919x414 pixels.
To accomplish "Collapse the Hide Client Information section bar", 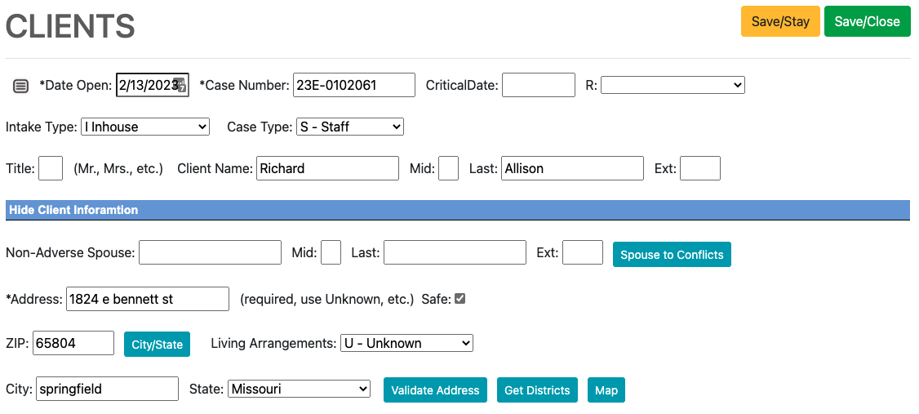I will pos(73,210).
